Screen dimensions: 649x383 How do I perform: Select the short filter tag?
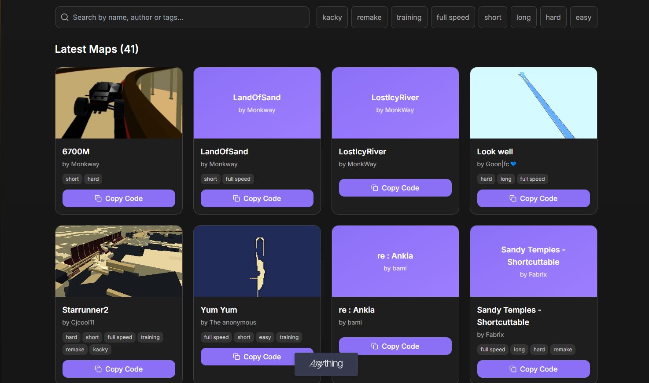tap(492, 17)
